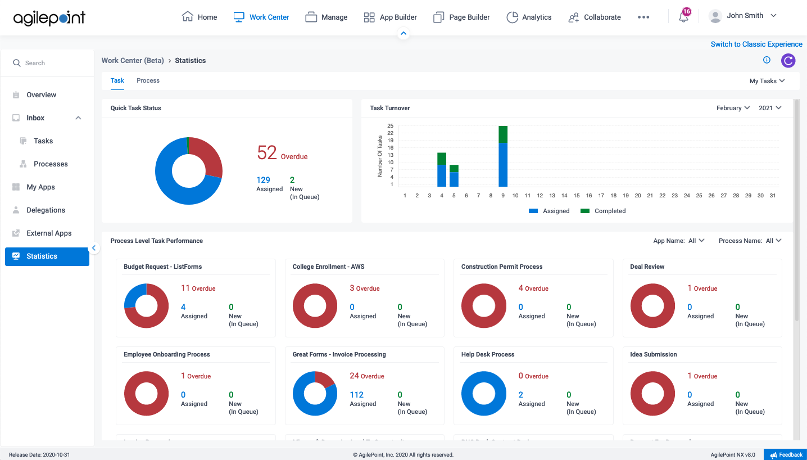Toggle Assigned legend in Task Turnover

point(549,211)
